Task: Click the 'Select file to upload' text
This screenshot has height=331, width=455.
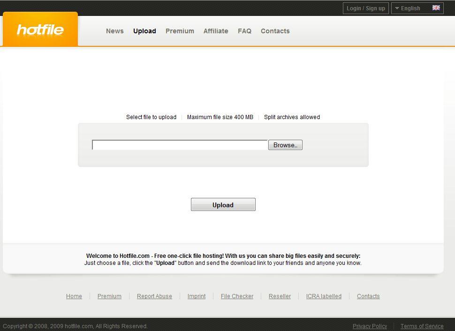Action: point(151,117)
